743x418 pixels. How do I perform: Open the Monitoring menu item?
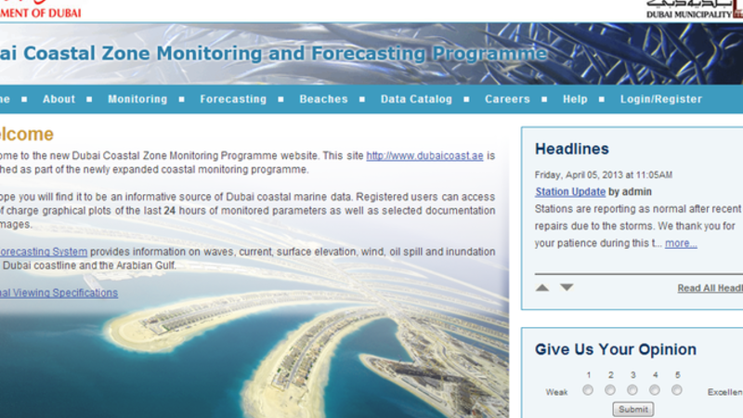(137, 99)
